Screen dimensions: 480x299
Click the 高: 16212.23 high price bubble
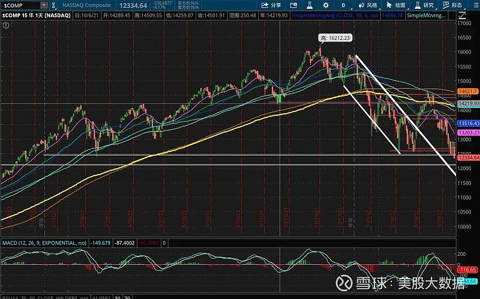335,38
